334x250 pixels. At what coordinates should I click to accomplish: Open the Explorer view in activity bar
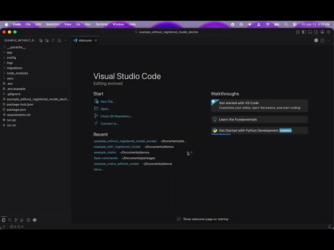pyautogui.click(x=4, y=220)
